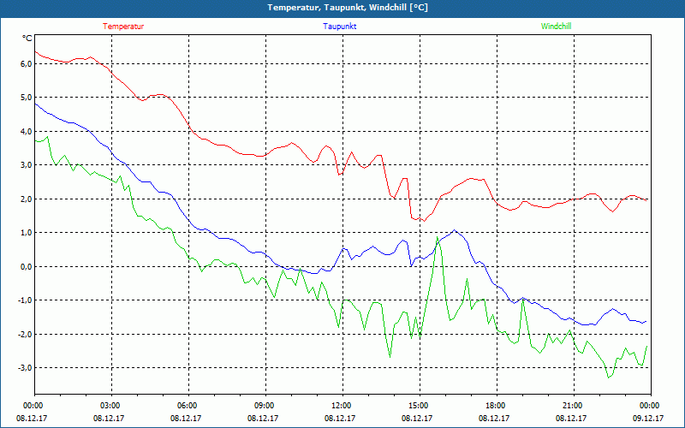Click the blue Taupunkt legend label

point(339,27)
